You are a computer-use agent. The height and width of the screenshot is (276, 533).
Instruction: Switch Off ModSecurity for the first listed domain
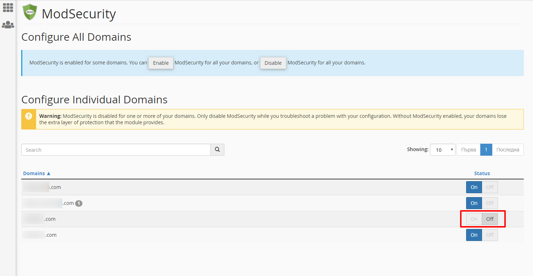[x=490, y=187]
